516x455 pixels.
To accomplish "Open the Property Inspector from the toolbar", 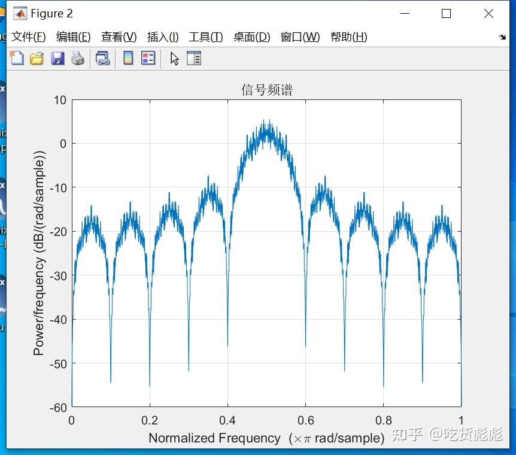I will [x=195, y=58].
